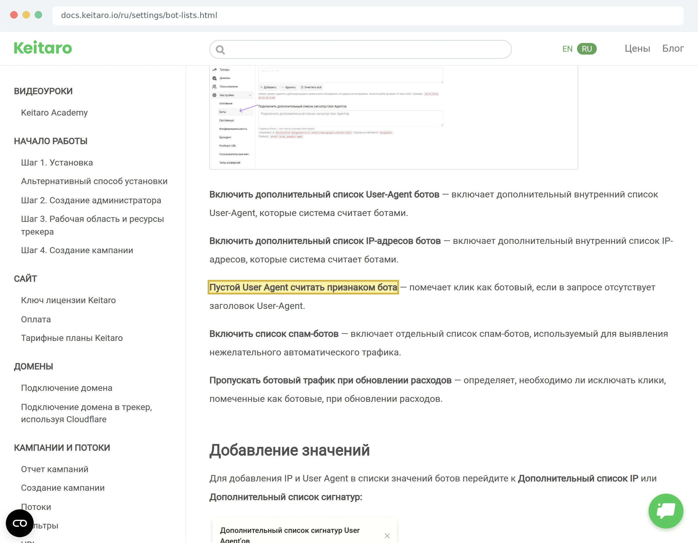Click the Добавление значений heading
The width and height of the screenshot is (698, 543).
point(290,450)
